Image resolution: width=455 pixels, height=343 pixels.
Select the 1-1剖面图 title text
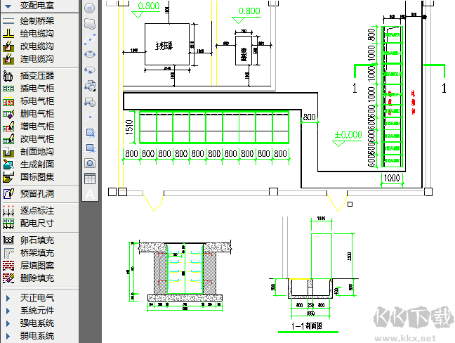(307, 326)
